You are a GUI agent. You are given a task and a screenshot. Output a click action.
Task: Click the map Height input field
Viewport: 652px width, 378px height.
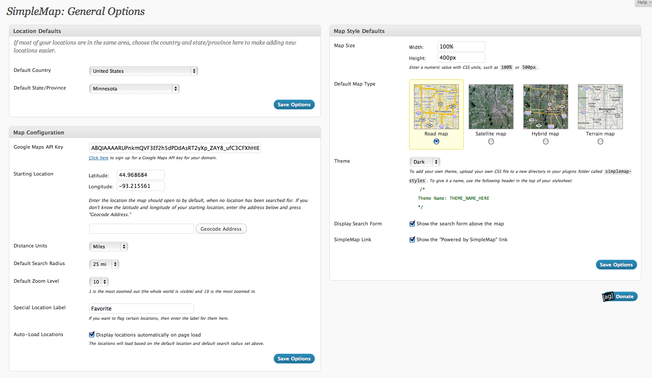click(461, 58)
